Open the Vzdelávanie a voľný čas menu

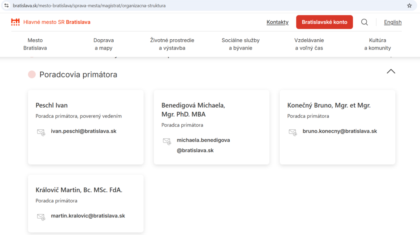click(x=309, y=44)
